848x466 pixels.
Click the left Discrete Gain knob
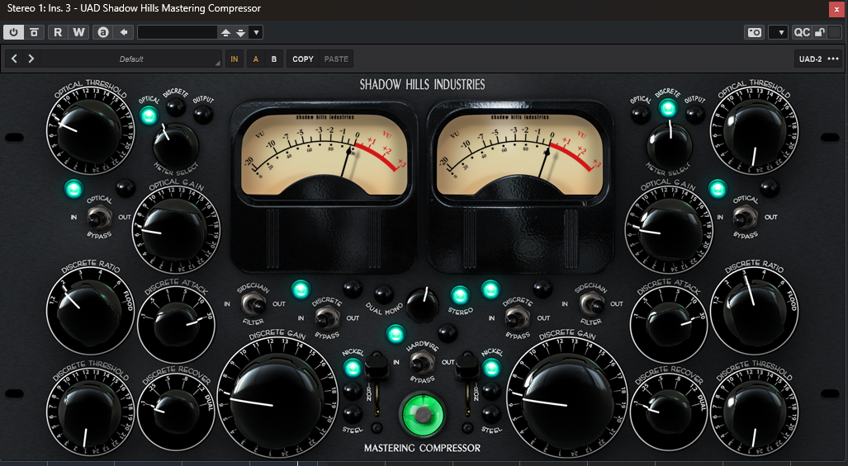tap(268, 393)
